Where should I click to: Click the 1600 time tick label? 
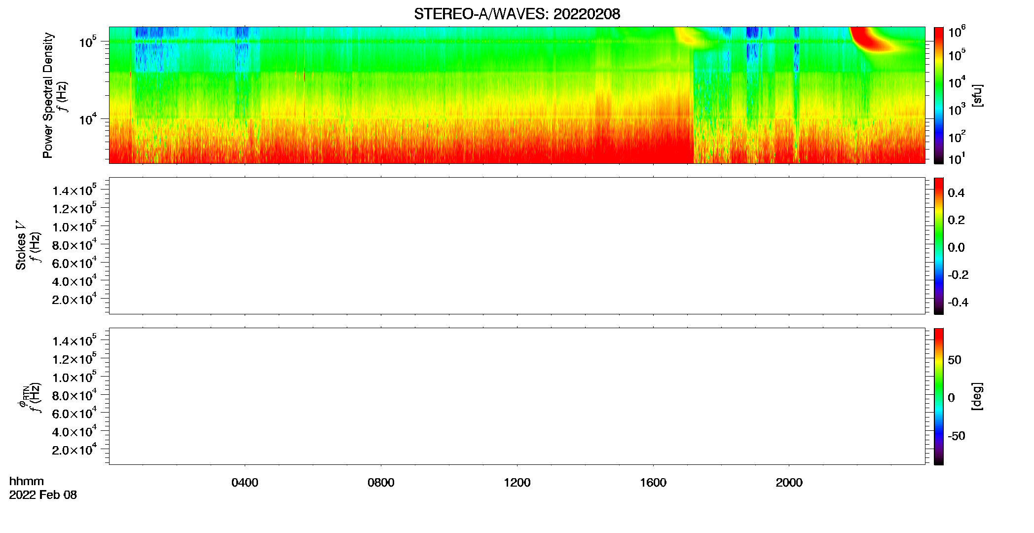click(653, 483)
